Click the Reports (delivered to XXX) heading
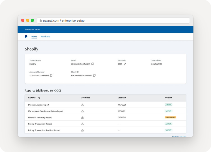 click(43, 91)
